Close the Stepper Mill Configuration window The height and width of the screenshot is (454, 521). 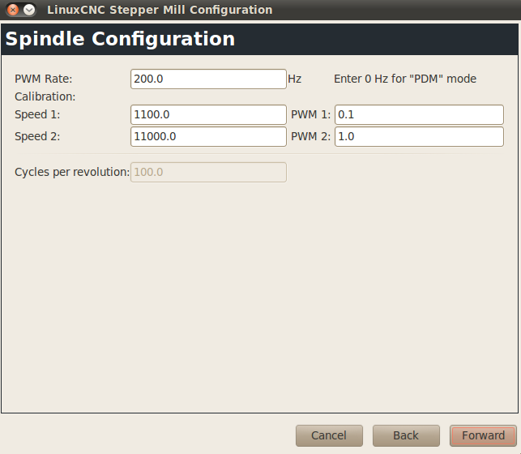[x=13, y=10]
